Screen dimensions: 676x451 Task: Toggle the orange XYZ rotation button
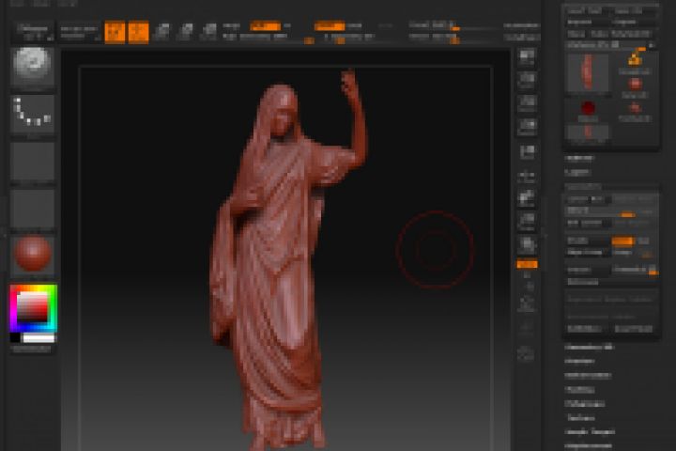(x=527, y=264)
